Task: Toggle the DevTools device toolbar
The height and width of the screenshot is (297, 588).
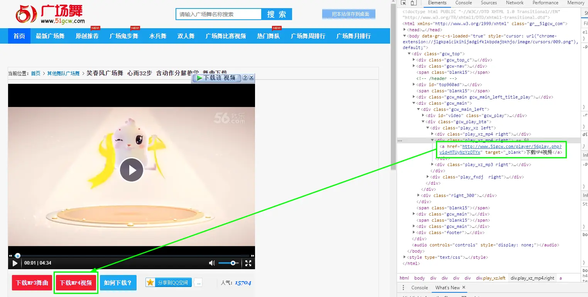Action: (x=414, y=3)
